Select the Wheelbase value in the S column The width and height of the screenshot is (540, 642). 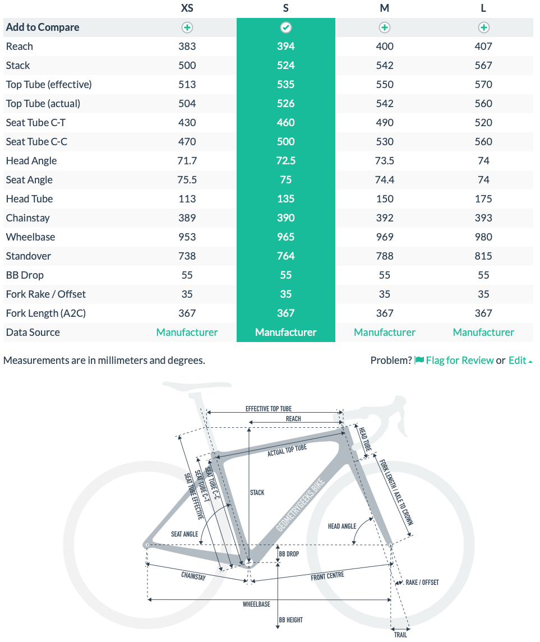pos(285,237)
